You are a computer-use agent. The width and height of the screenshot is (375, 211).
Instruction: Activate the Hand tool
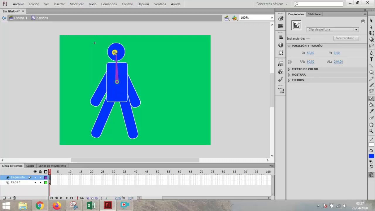pyautogui.click(x=371, y=125)
